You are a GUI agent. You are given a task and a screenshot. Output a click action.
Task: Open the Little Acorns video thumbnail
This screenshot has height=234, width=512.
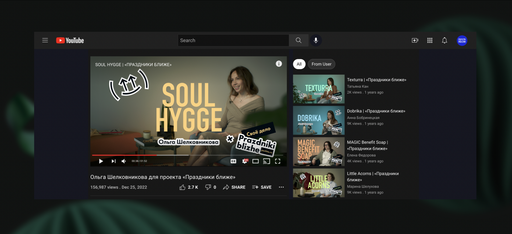319,183
